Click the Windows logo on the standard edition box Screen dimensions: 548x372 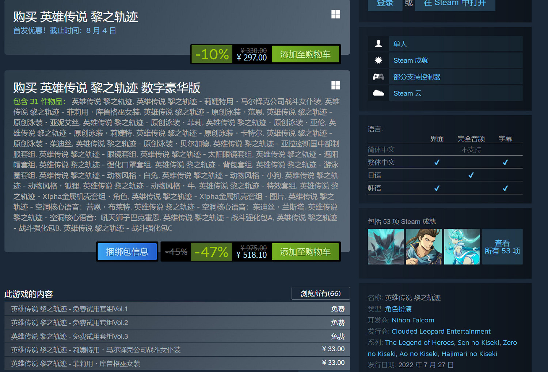[335, 14]
